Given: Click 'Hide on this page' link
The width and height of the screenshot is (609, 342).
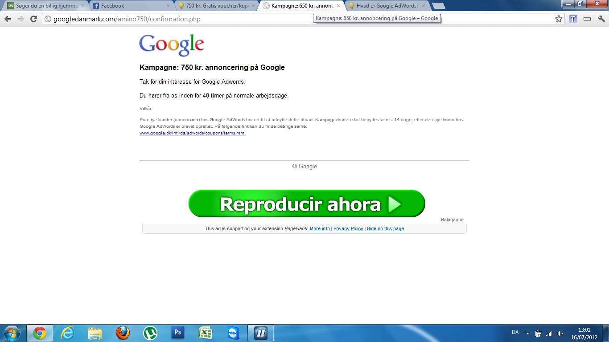Looking at the screenshot, I should (x=385, y=228).
